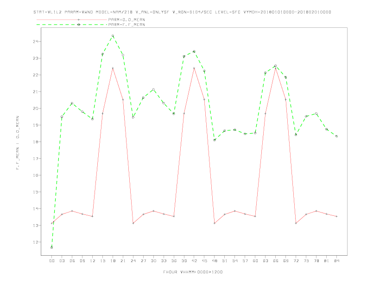Click x-axis tick label 63
This screenshot has height=284, width=367.
click(266, 261)
